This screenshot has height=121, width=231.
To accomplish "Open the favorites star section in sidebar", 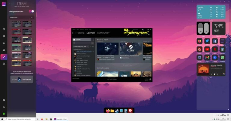I will pyautogui.click(x=4, y=43).
